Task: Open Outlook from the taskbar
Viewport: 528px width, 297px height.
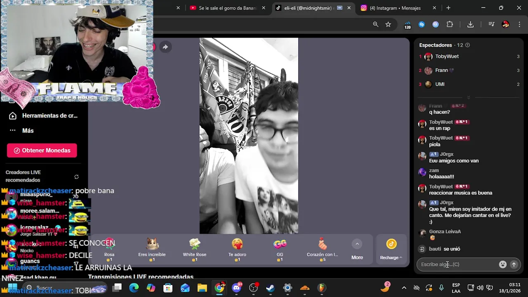Action: click(185, 288)
